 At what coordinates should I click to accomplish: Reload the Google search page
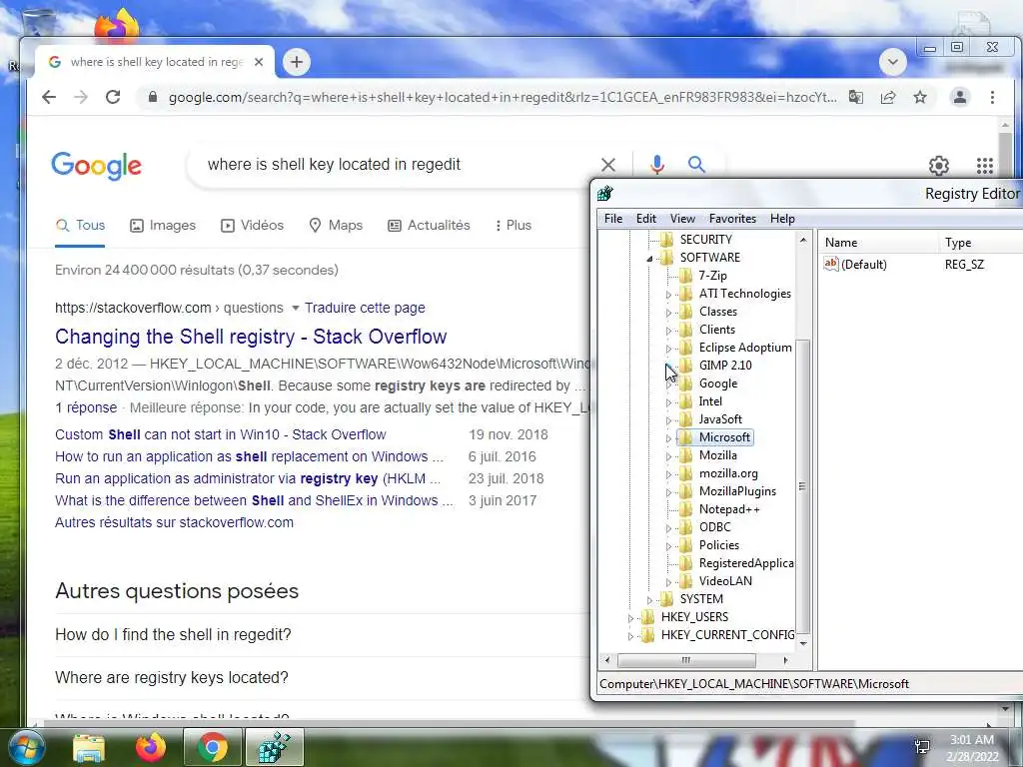click(x=113, y=97)
